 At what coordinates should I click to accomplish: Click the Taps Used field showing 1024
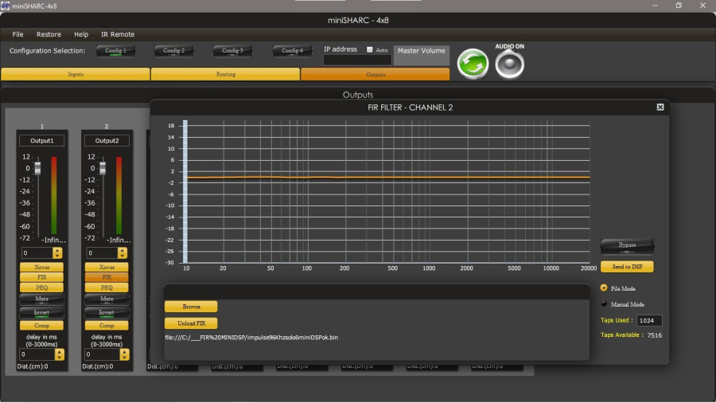point(649,320)
